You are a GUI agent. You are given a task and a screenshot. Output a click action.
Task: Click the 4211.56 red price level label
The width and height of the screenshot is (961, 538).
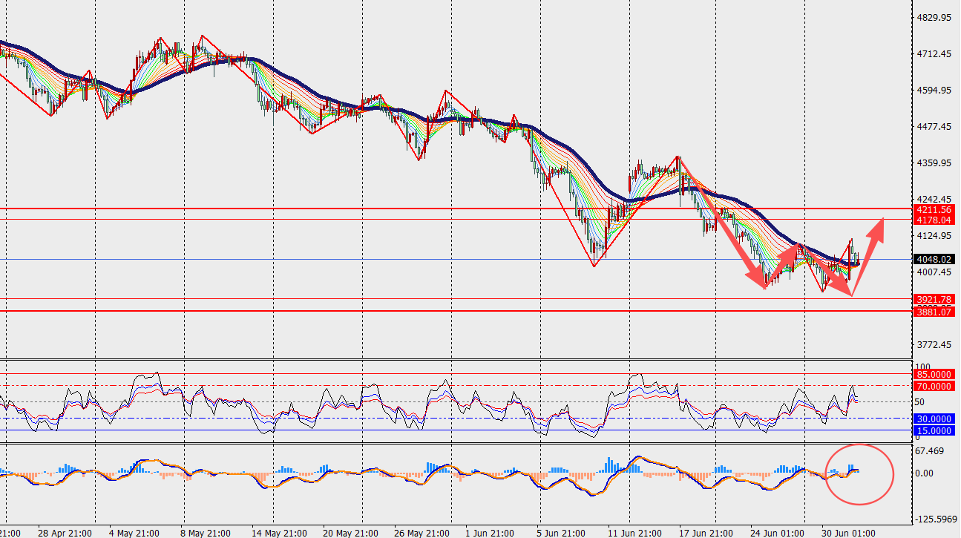point(933,209)
